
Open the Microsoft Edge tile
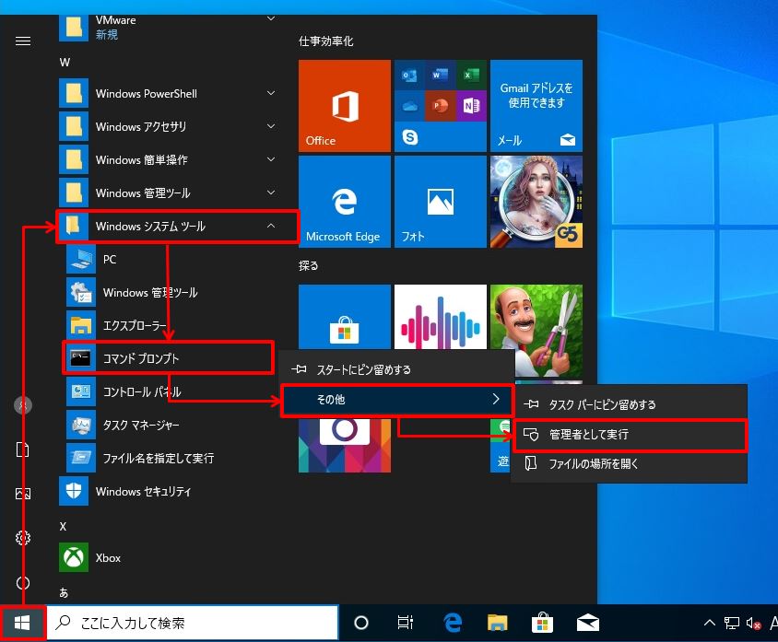point(345,202)
